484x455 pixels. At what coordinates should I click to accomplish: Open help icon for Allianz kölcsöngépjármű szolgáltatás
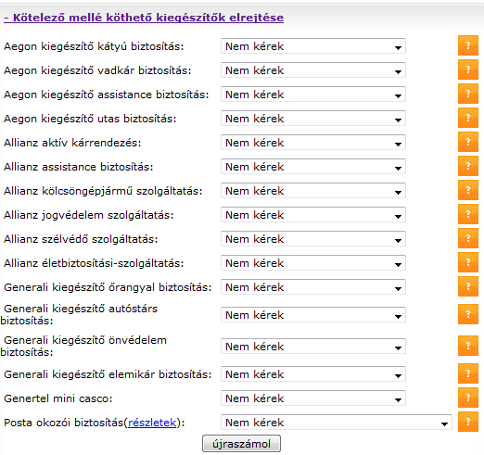coord(468,190)
